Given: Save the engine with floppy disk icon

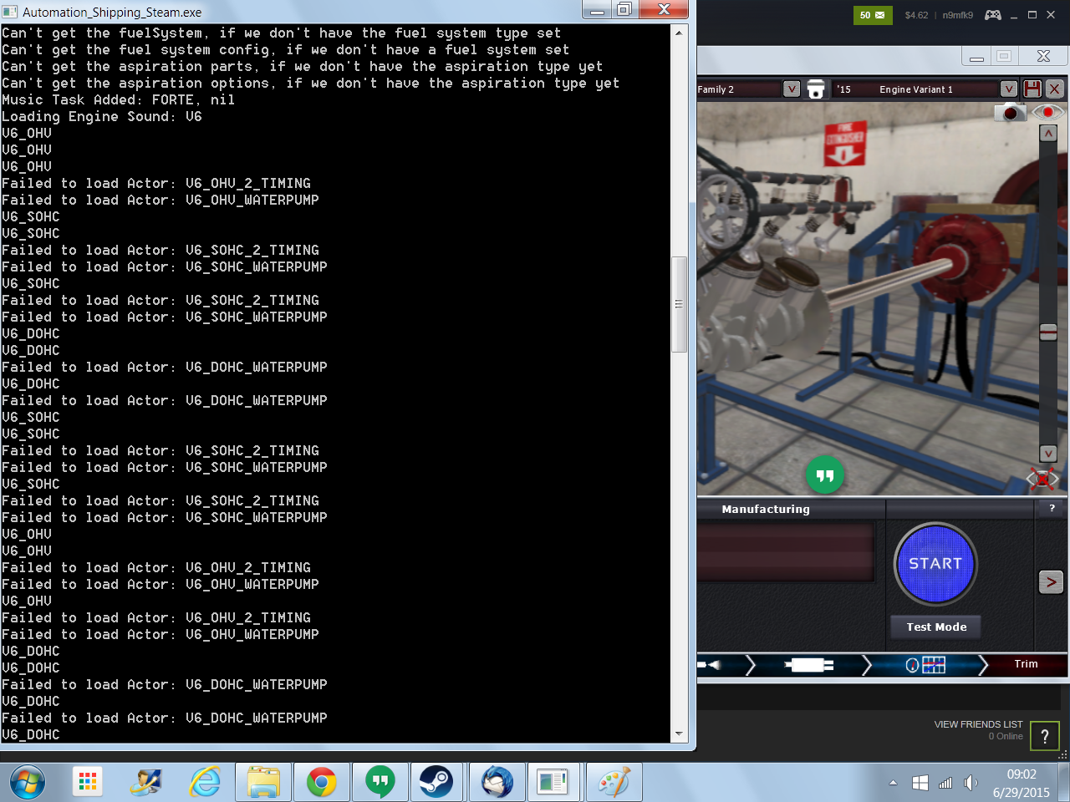Looking at the screenshot, I should [1032, 89].
